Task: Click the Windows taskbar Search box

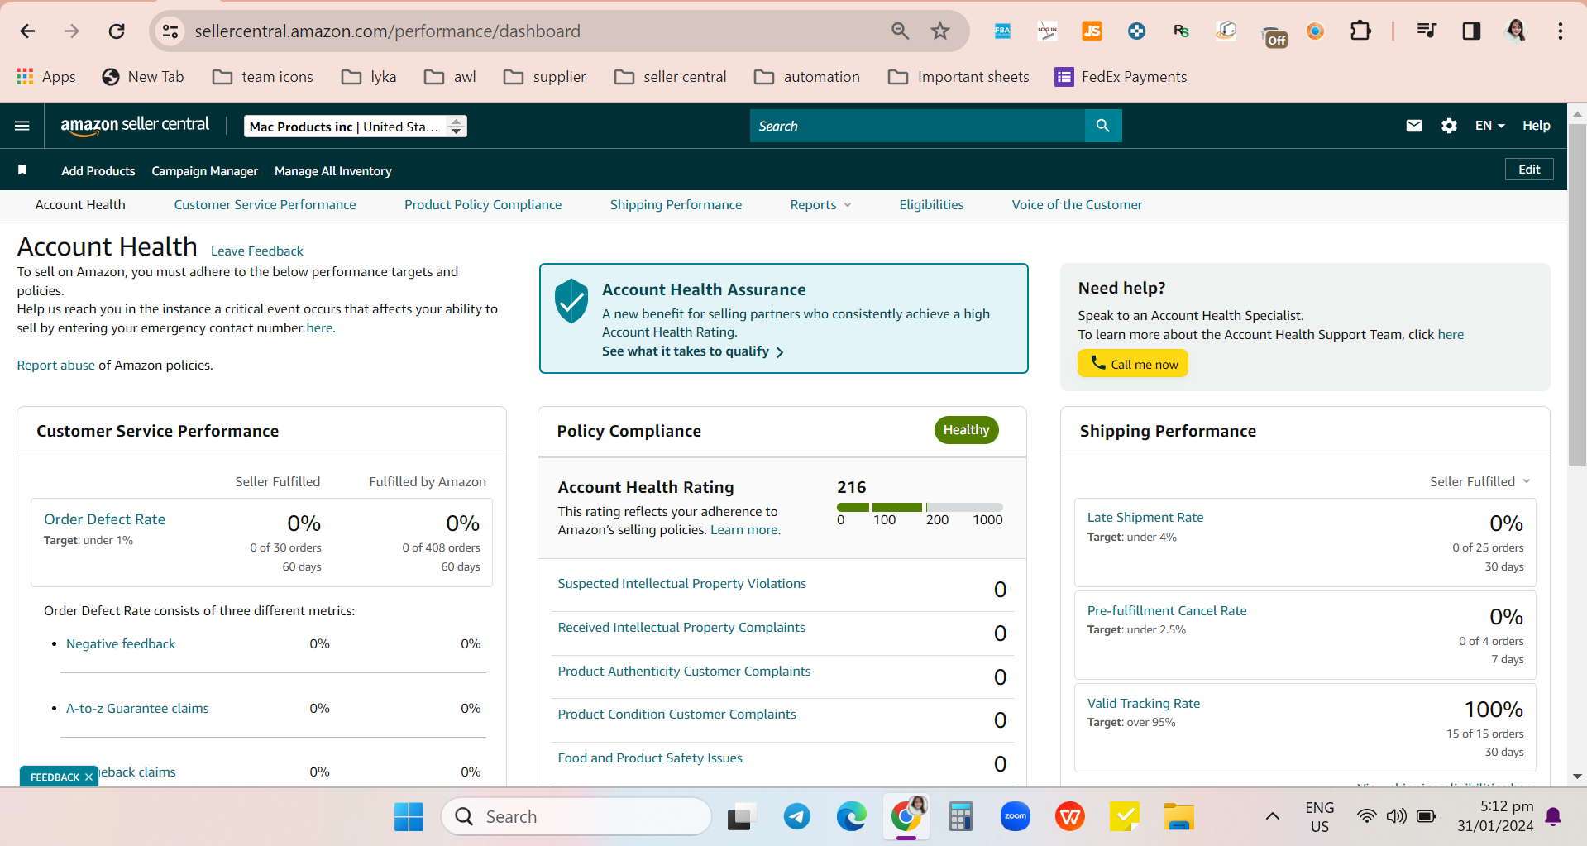Action: 576,817
